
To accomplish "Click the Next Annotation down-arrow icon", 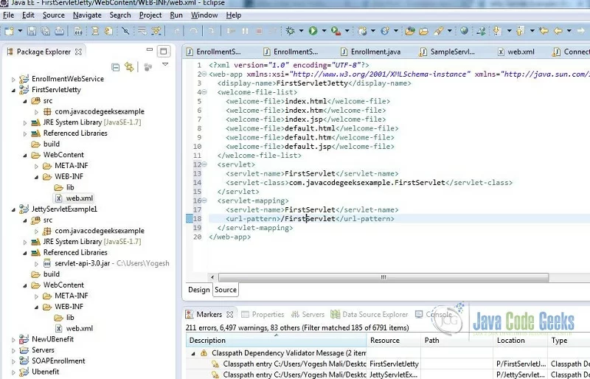I will [497, 31].
